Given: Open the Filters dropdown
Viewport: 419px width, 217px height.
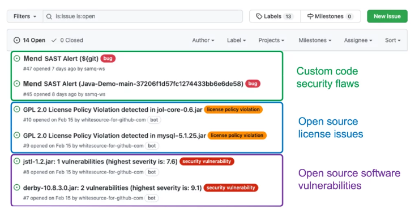Looking at the screenshot, I should point(25,16).
